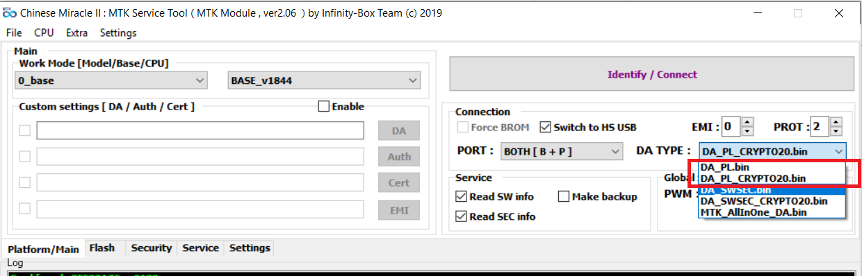Click the Auth file path input field
The width and height of the screenshot is (862, 276).
(200, 157)
